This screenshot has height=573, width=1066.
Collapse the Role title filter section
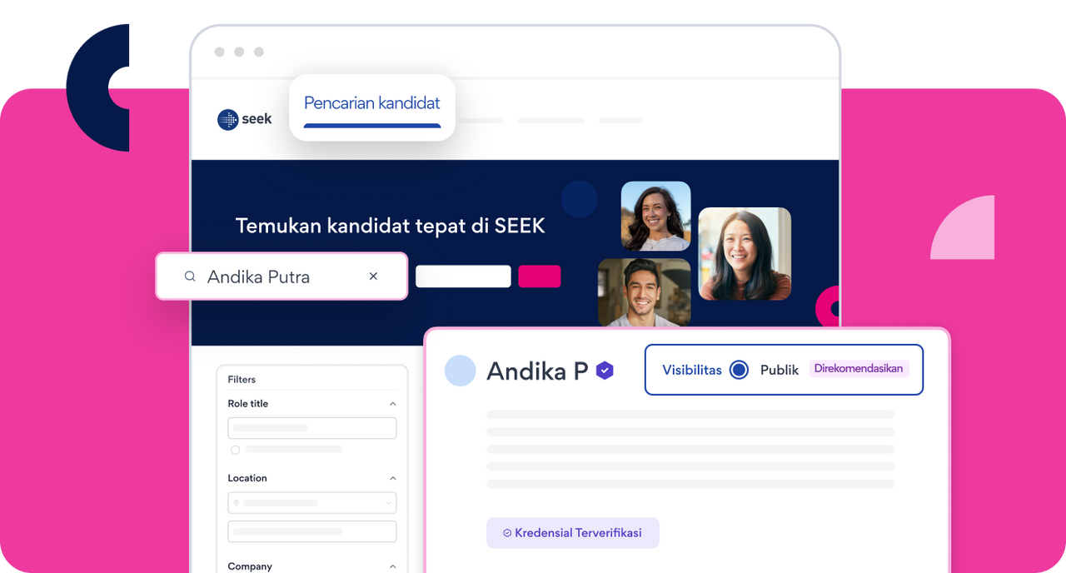point(393,404)
